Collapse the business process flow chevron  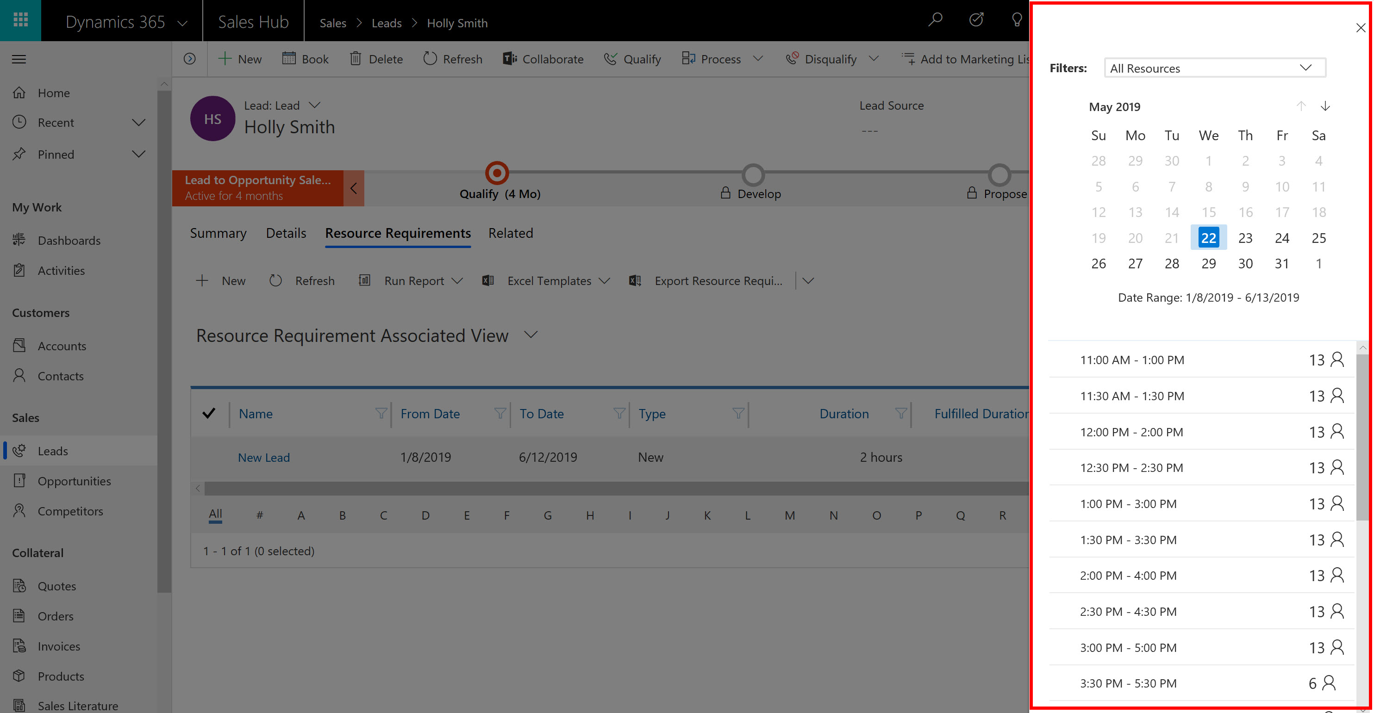click(353, 188)
